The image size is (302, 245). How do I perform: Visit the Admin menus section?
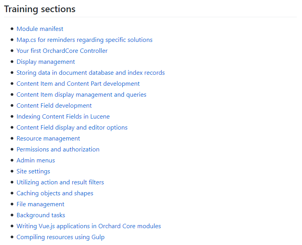(36, 160)
